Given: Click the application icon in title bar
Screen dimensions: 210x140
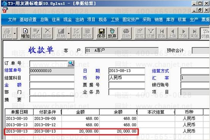Looking at the screenshot, I should (x=4, y=3).
